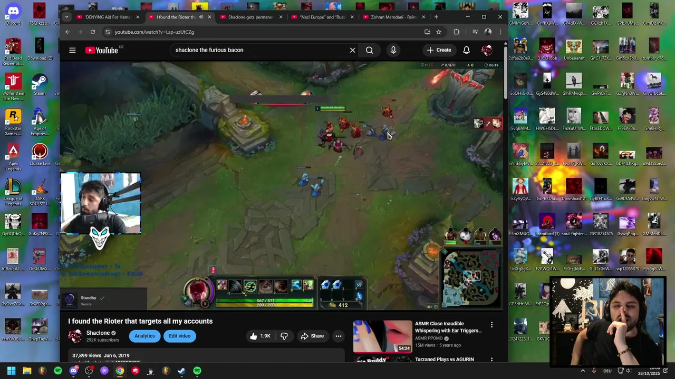Bookmark this page with the star icon
The height and width of the screenshot is (379, 675).
click(x=439, y=32)
